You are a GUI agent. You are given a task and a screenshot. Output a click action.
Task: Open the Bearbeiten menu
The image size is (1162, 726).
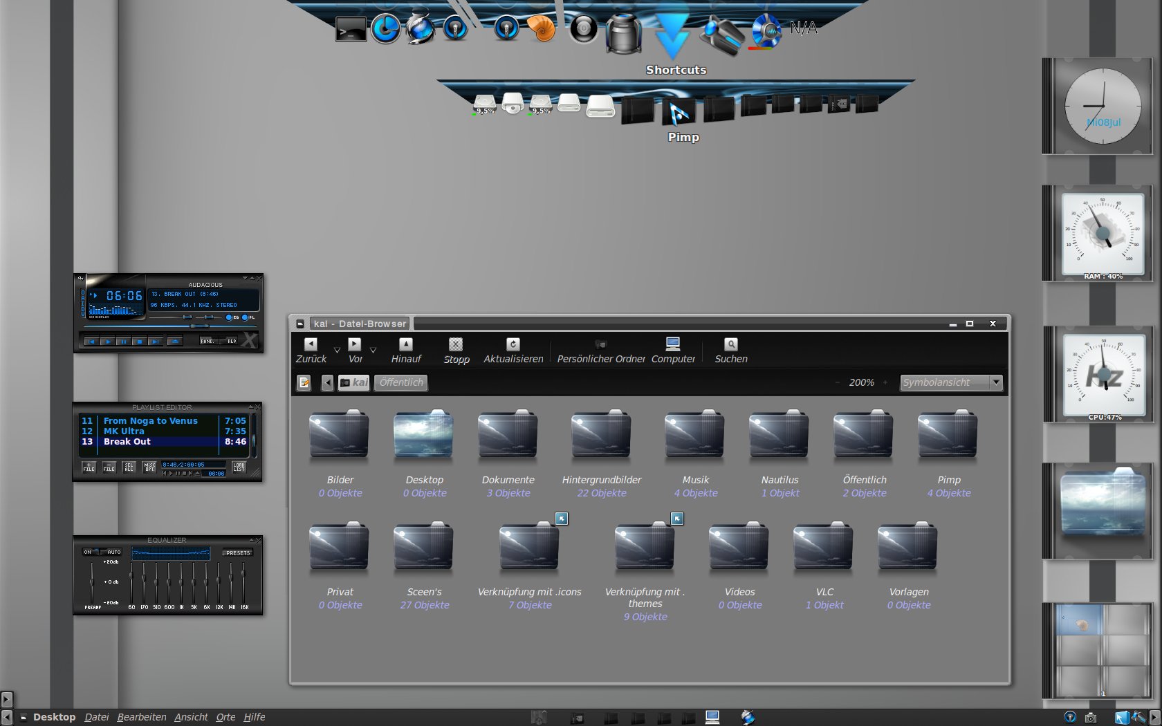click(x=142, y=717)
